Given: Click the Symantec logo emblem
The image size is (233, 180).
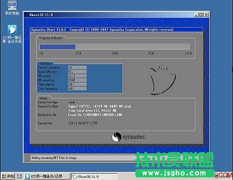Looking at the screenshot, I should [x=116, y=137].
